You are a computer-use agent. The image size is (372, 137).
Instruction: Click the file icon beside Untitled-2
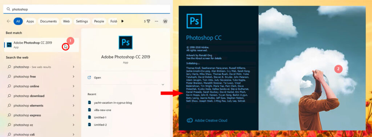pos(89,124)
